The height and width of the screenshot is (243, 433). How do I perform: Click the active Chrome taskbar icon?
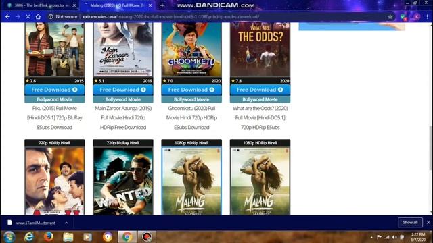(x=127, y=237)
